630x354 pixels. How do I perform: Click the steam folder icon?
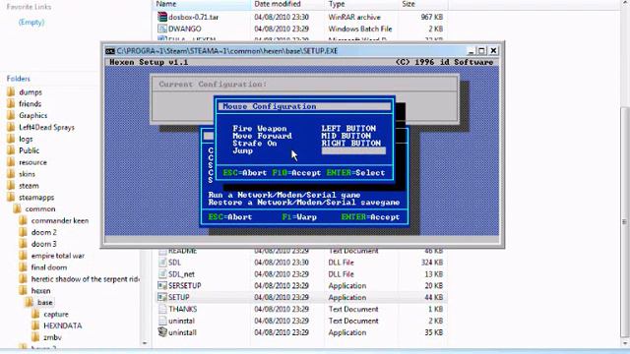[x=11, y=186]
